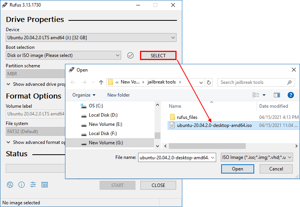300x207 pixels.
Task: Open the Organize menu
Action: (x=84, y=95)
